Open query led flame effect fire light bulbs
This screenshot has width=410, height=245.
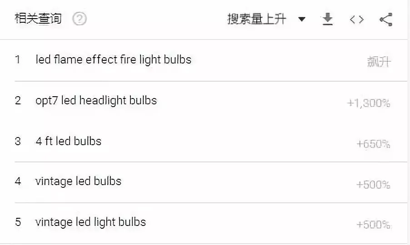click(x=113, y=59)
